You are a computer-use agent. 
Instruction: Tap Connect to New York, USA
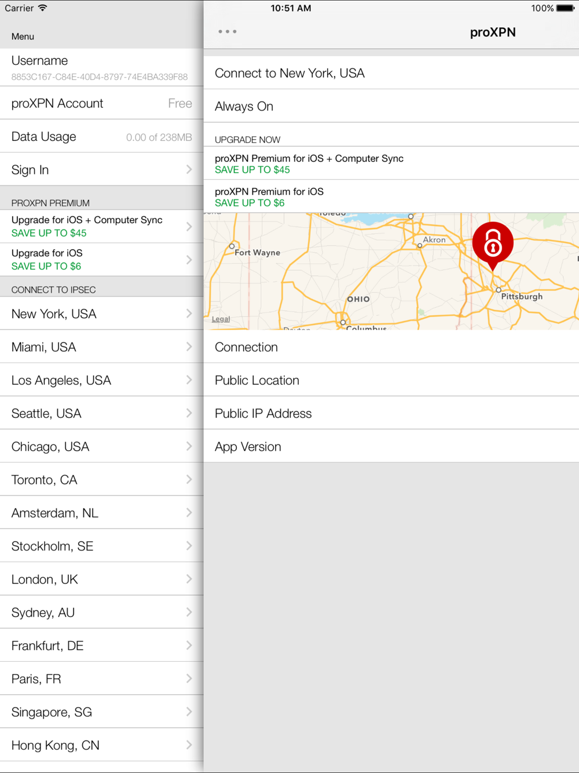click(391, 73)
